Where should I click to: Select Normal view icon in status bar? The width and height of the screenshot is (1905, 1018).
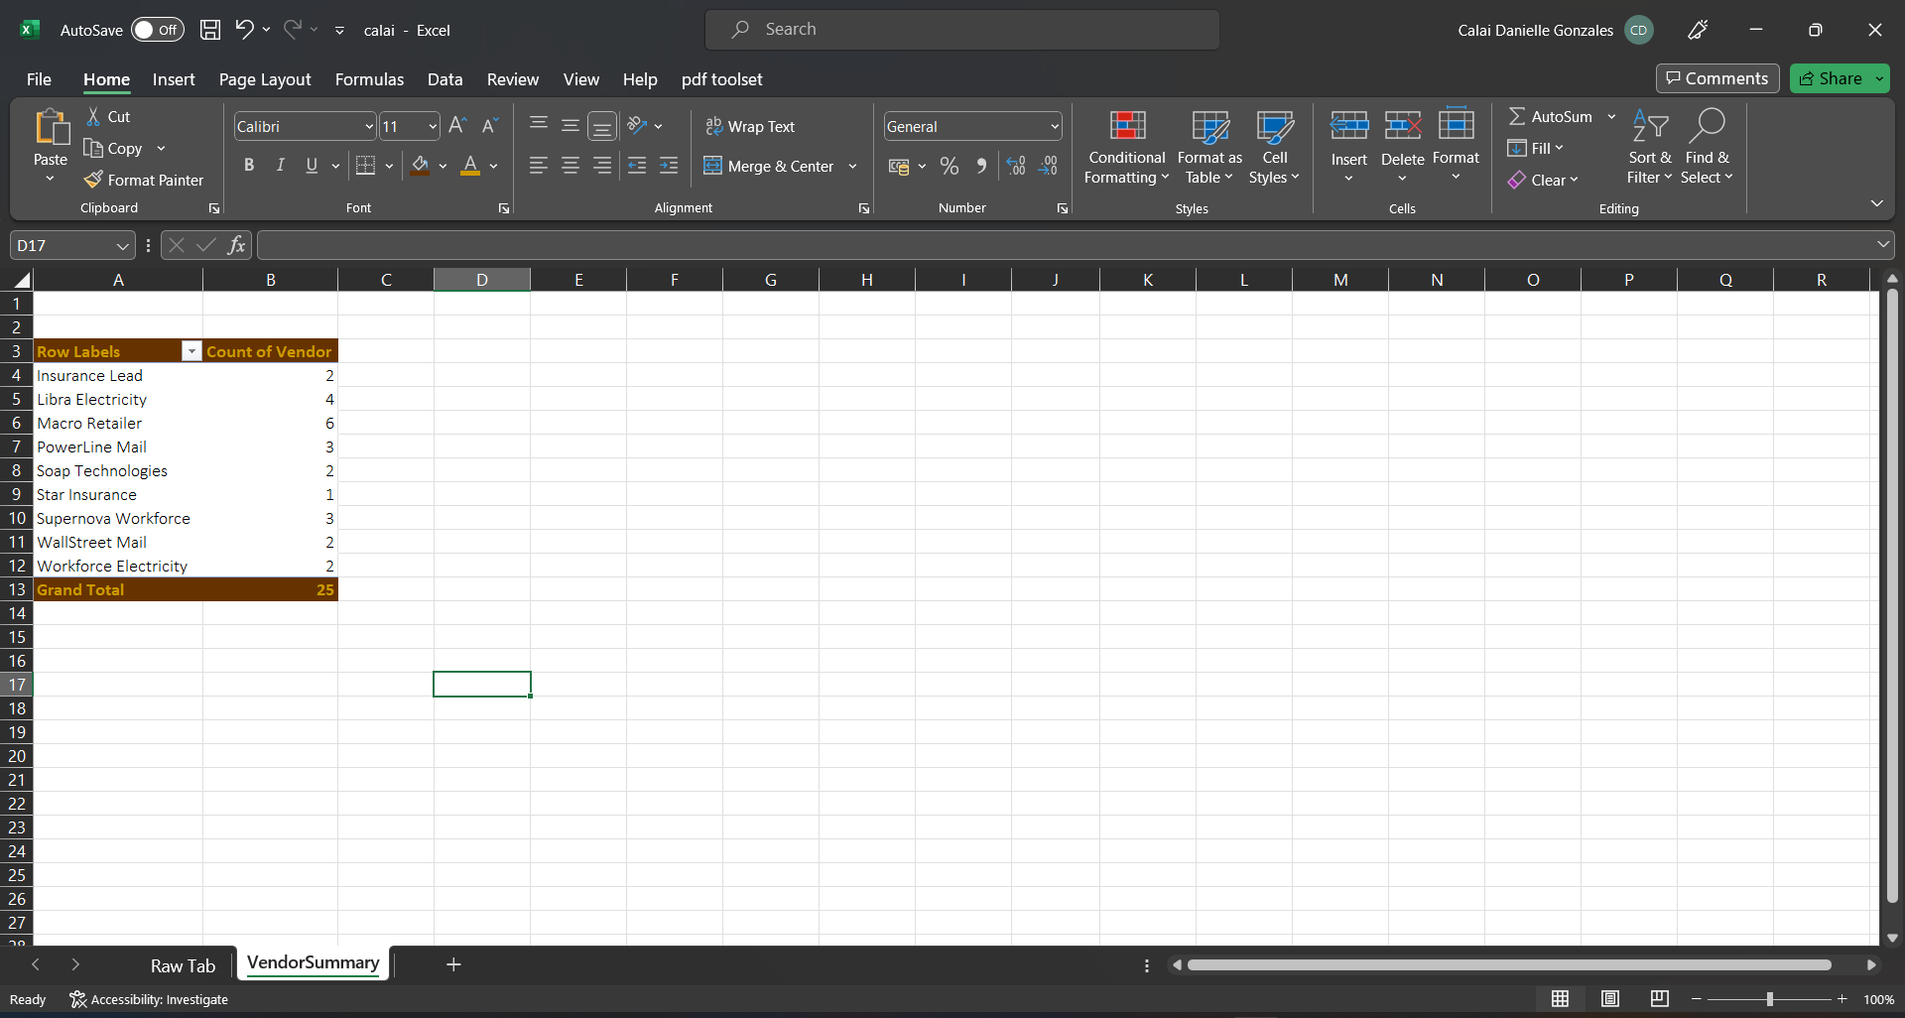(x=1560, y=999)
